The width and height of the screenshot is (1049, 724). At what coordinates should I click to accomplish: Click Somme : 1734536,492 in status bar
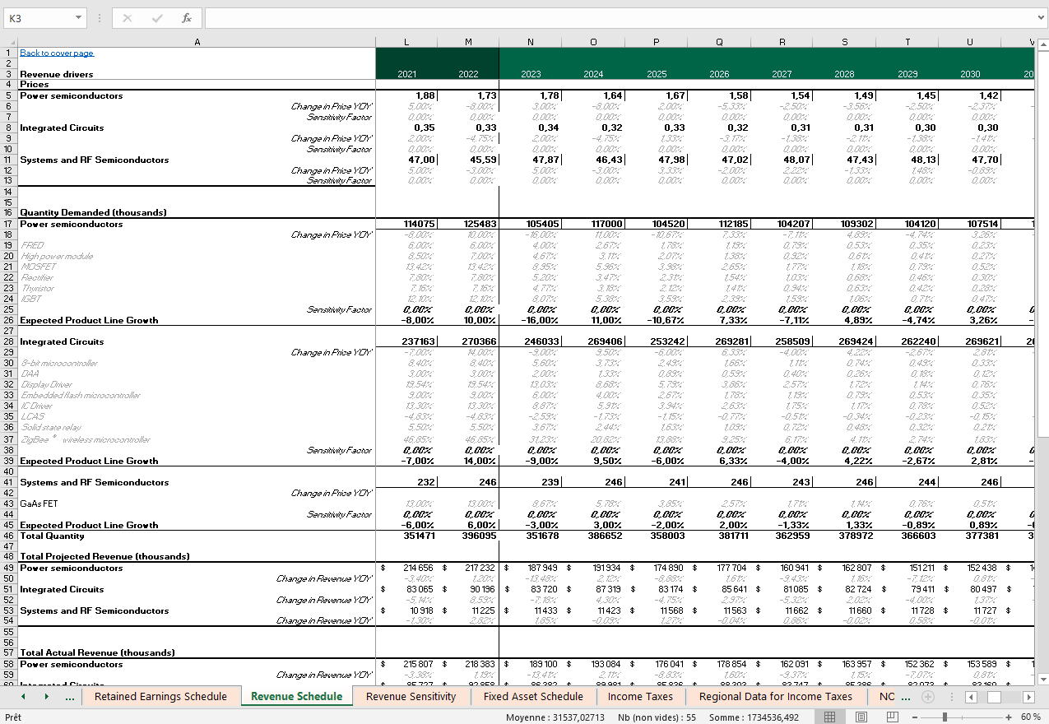click(754, 717)
